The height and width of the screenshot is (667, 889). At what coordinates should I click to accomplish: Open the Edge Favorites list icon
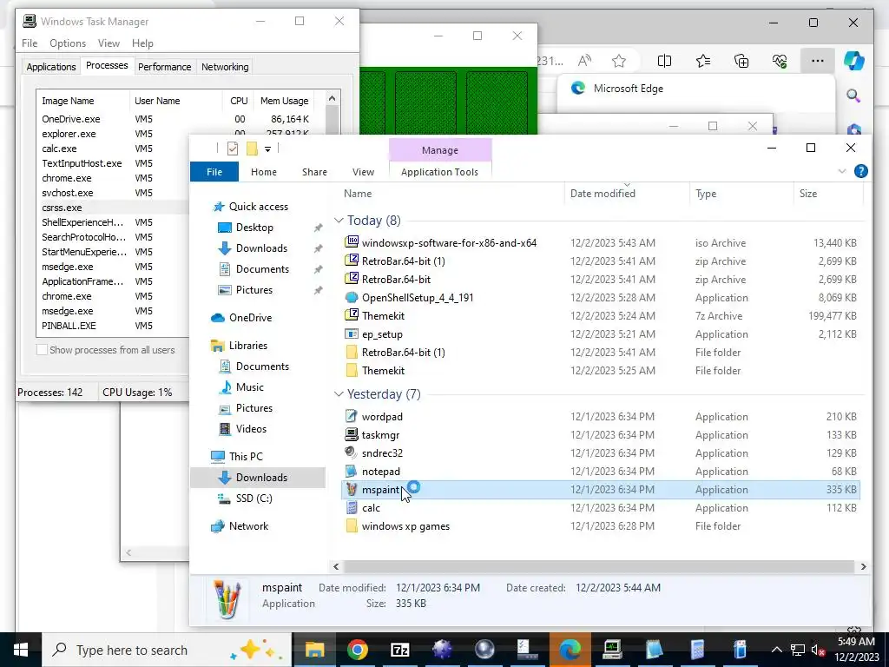tap(703, 61)
